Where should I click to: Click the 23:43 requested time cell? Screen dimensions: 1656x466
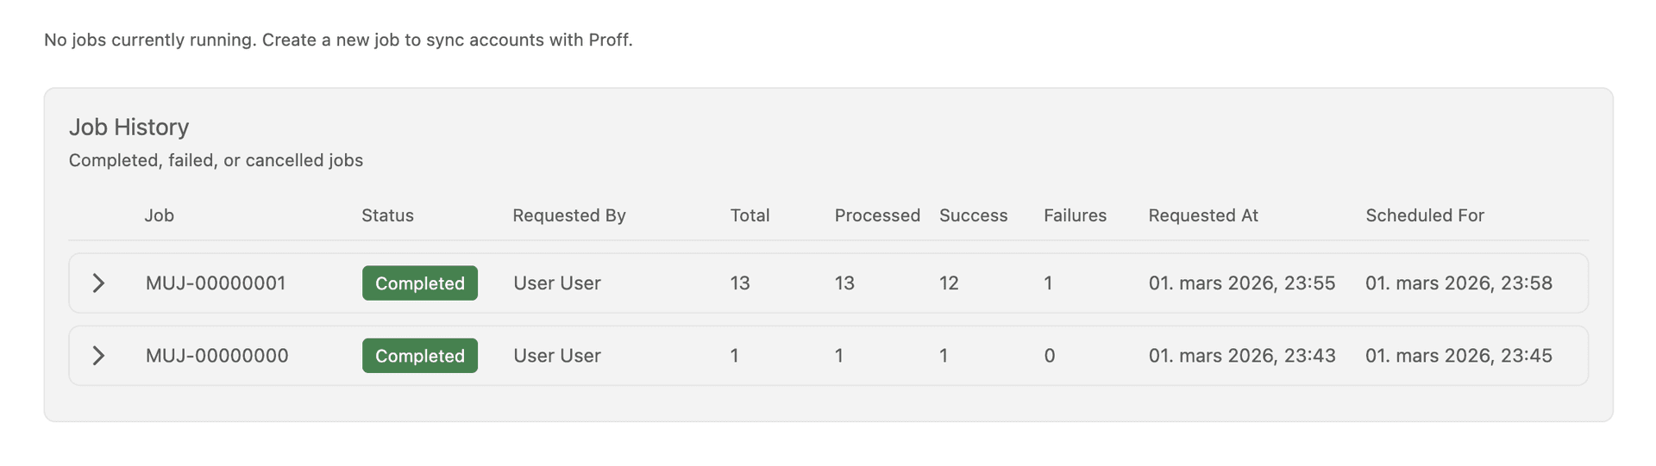click(1242, 356)
